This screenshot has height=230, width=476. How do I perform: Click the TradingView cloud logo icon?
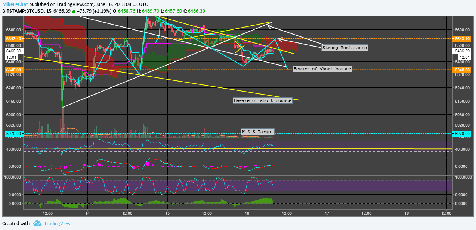37,223
